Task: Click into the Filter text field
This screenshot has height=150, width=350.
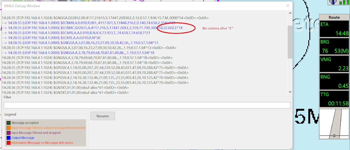Action: 147,105
